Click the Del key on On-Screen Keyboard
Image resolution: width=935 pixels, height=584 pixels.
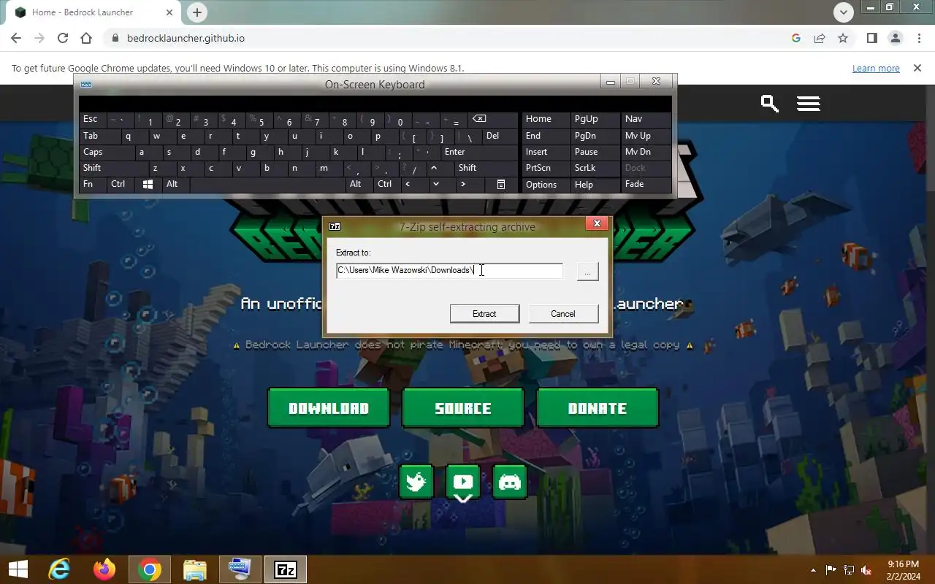point(500,136)
